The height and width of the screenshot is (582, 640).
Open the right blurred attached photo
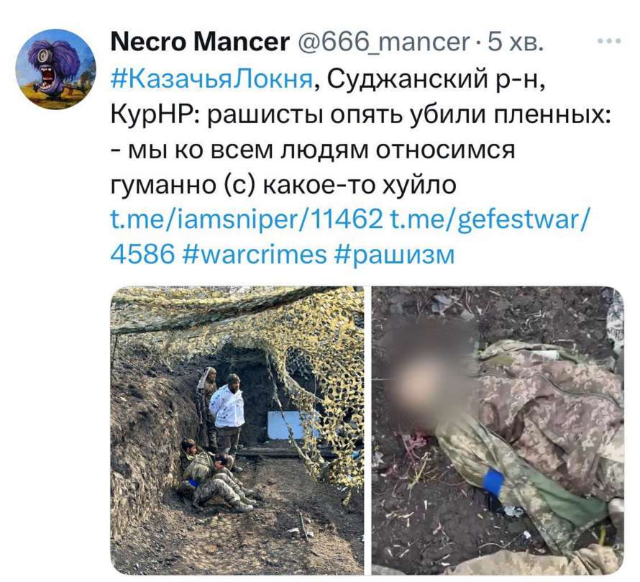[498, 430]
